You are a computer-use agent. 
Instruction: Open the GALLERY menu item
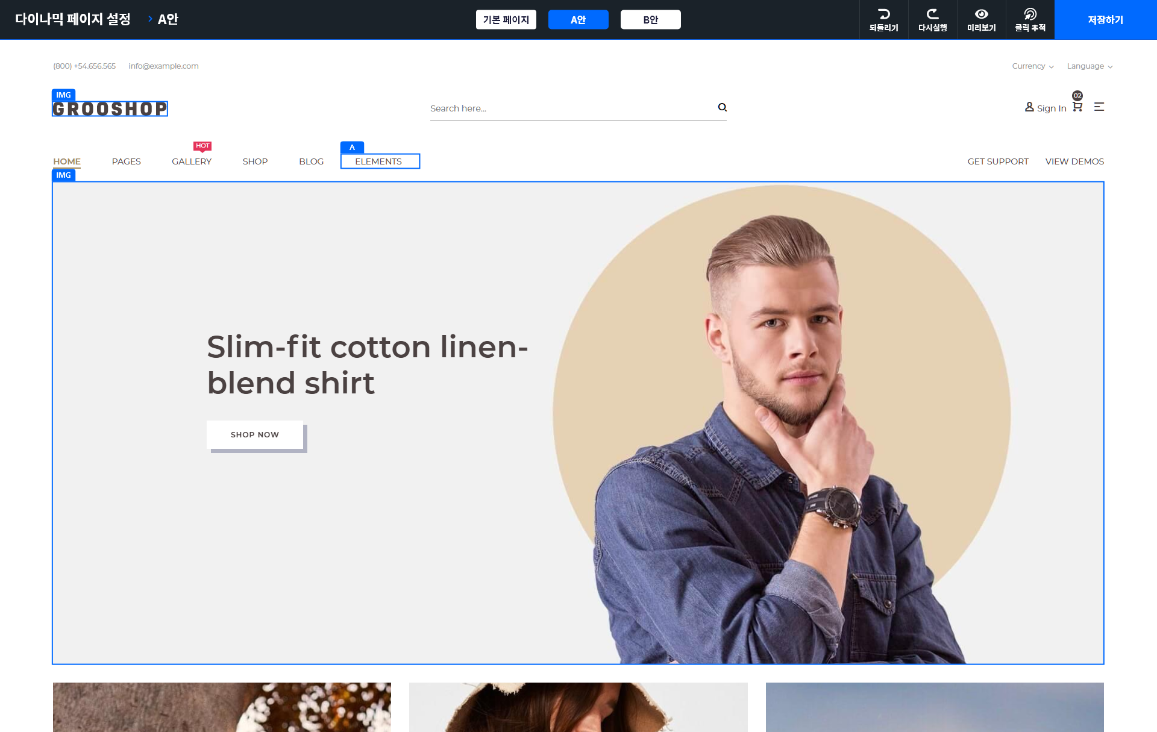pos(192,161)
